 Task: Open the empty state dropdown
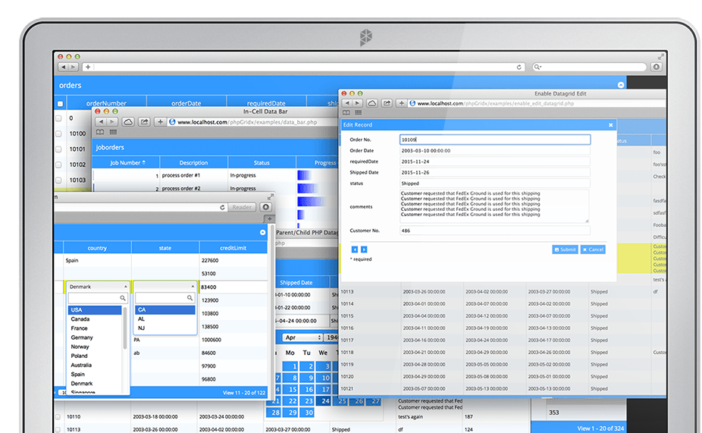click(x=165, y=286)
